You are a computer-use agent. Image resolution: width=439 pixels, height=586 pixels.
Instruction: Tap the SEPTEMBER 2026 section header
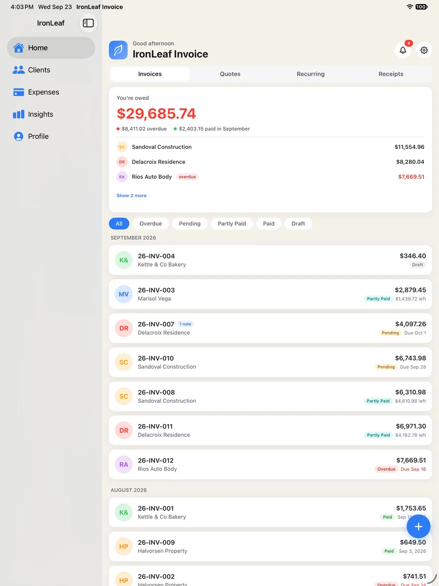(x=133, y=238)
